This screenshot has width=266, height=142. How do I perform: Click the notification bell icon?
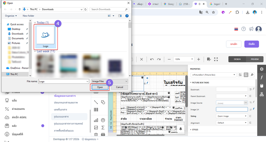coord(181,129)
